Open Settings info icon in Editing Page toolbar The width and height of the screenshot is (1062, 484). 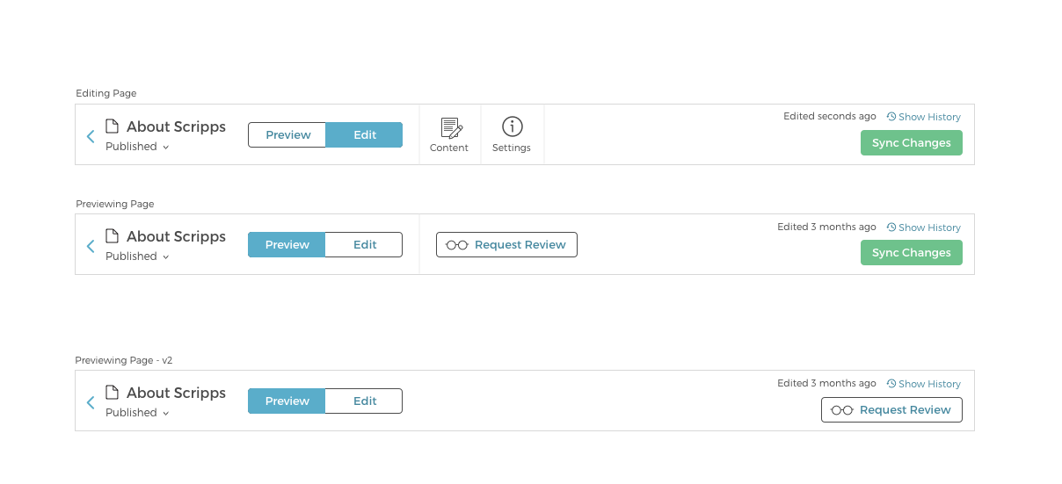(512, 135)
